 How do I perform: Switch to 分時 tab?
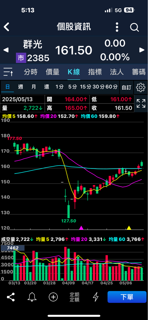[x=30, y=72]
